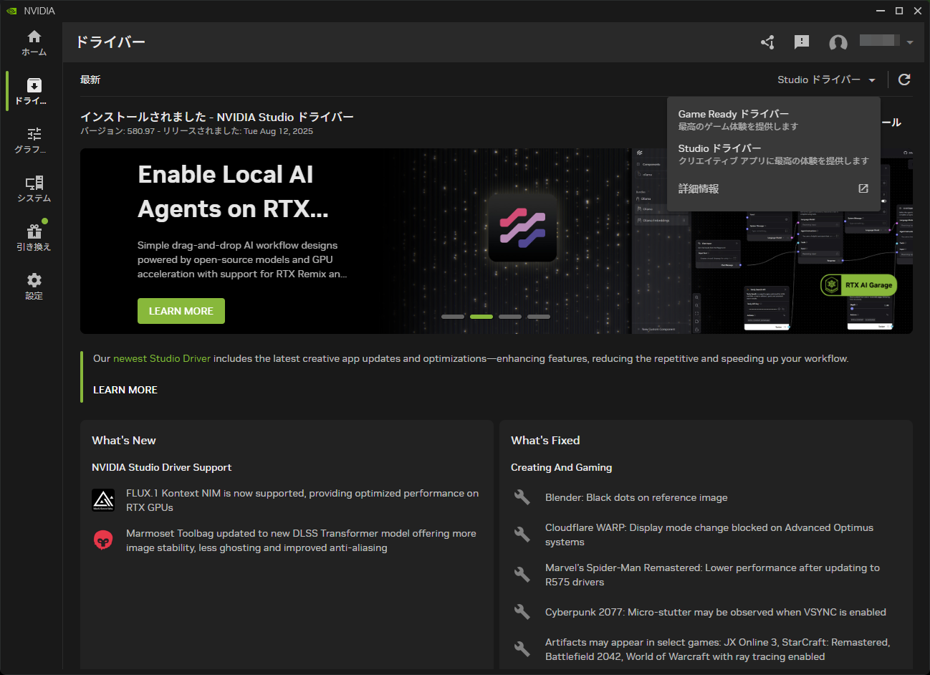Image resolution: width=930 pixels, height=675 pixels.
Task: Click LEARN MORE on the AI Agents banner
Action: point(181,310)
